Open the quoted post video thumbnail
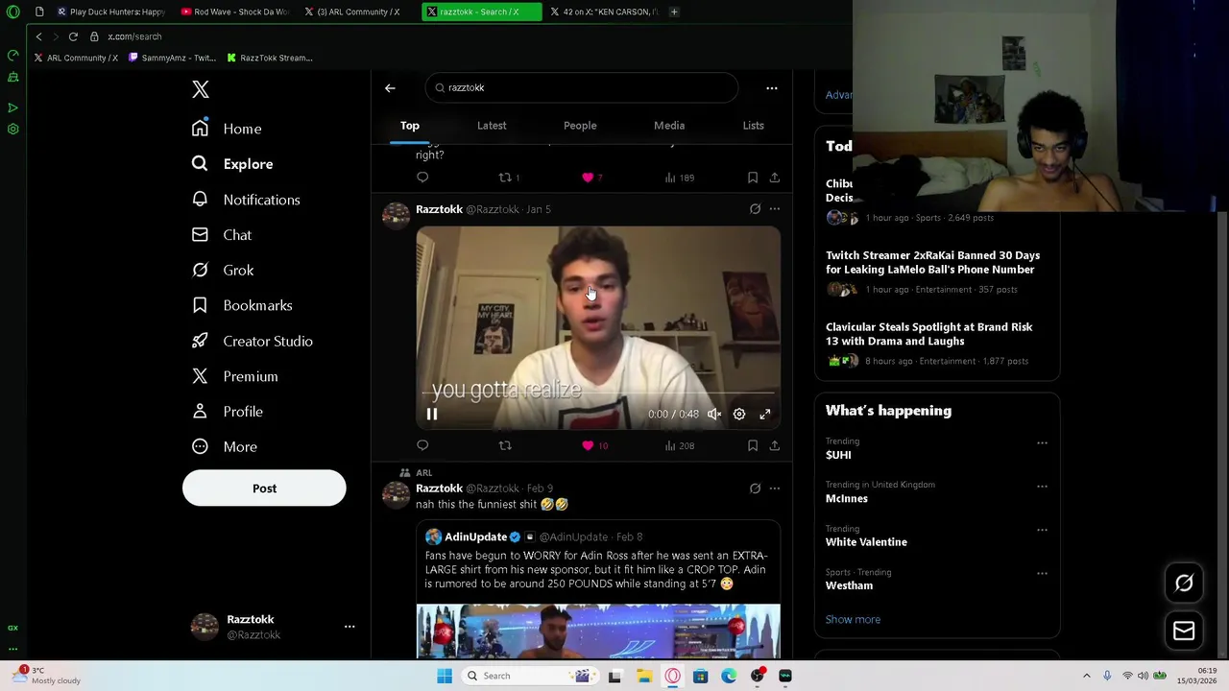1229x691 pixels. pos(598,631)
